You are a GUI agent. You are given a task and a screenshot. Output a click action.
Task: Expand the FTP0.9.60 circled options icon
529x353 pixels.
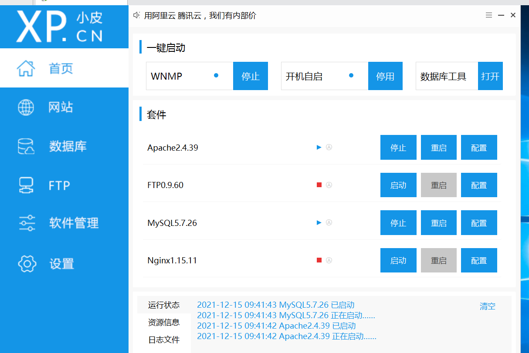(x=329, y=185)
